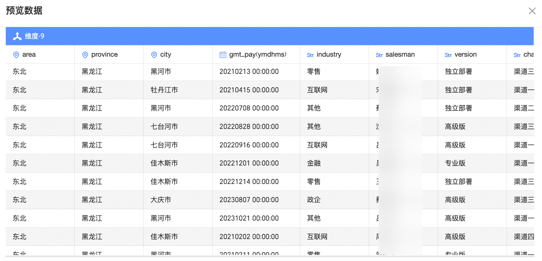Click the location pin icon beside area
The width and height of the screenshot is (542, 261).
click(16, 55)
